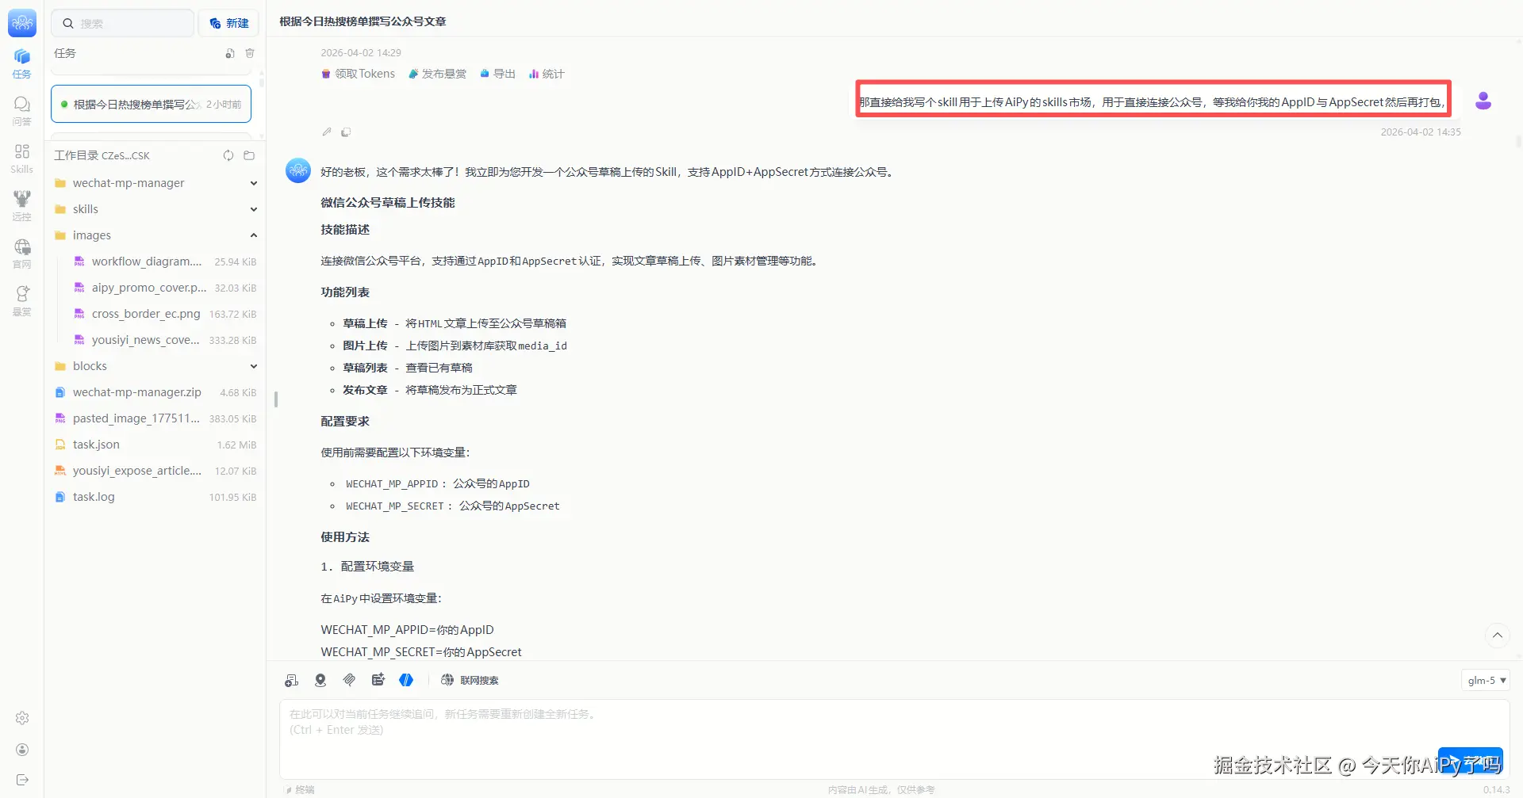Image resolution: width=1523 pixels, height=798 pixels.
Task: Refresh the 工作目录 working directory
Action: [x=228, y=155]
